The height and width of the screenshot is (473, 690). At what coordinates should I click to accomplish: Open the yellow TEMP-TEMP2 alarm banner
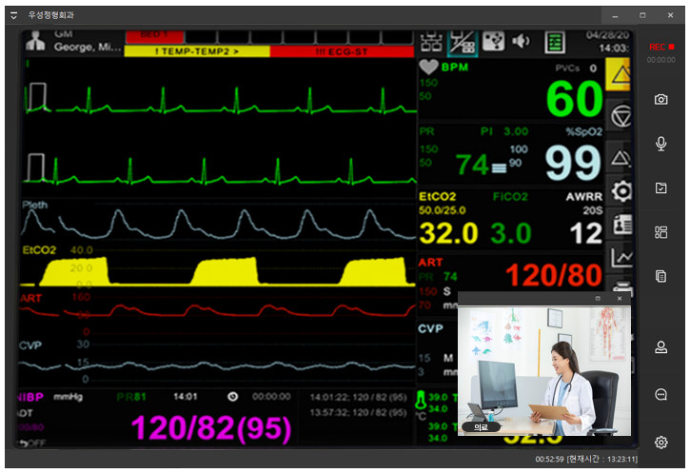(x=197, y=51)
